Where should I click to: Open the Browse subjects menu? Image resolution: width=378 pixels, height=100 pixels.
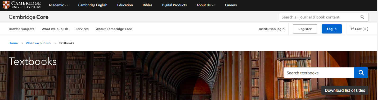21,29
